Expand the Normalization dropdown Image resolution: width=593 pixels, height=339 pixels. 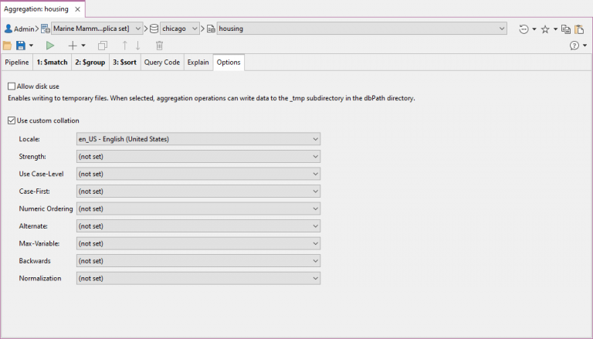tap(198, 278)
